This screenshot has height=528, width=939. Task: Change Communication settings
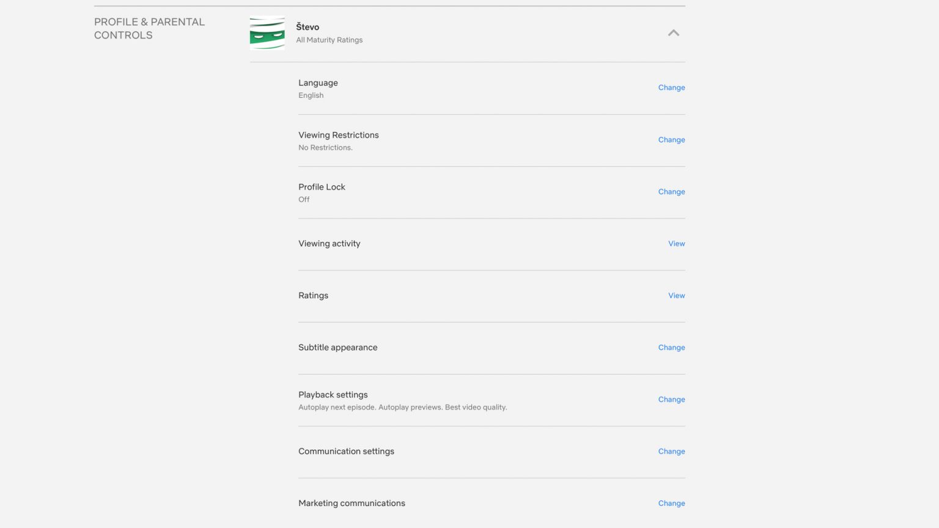click(671, 451)
